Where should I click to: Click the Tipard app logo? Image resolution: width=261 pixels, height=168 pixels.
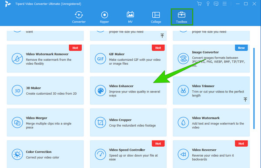8,4
